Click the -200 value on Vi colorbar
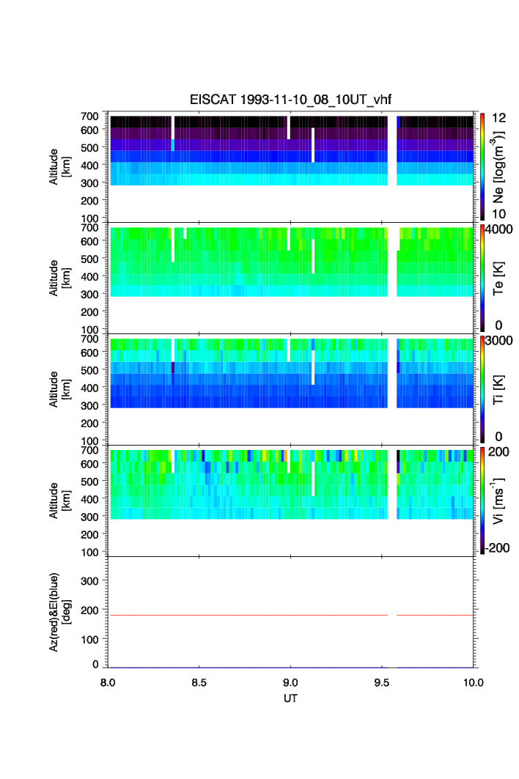The width and height of the screenshot is (519, 779). click(x=498, y=548)
